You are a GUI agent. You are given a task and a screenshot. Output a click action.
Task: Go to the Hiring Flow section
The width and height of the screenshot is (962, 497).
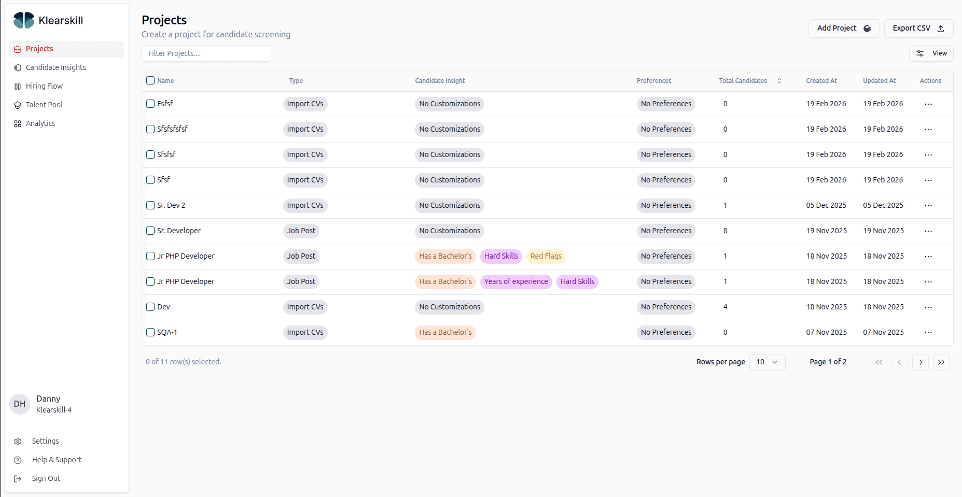(44, 86)
